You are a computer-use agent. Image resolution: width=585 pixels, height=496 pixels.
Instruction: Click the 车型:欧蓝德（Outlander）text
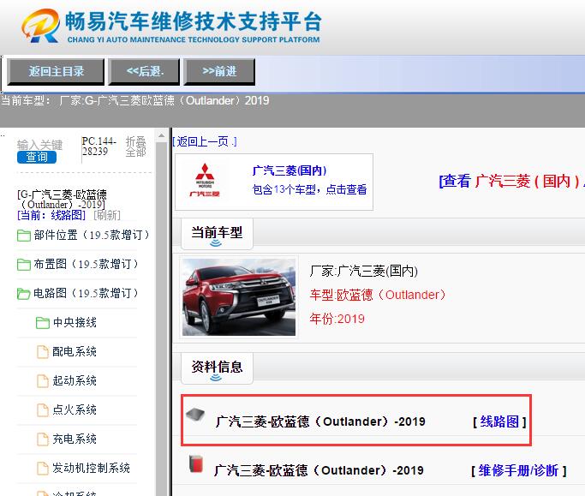378,295
